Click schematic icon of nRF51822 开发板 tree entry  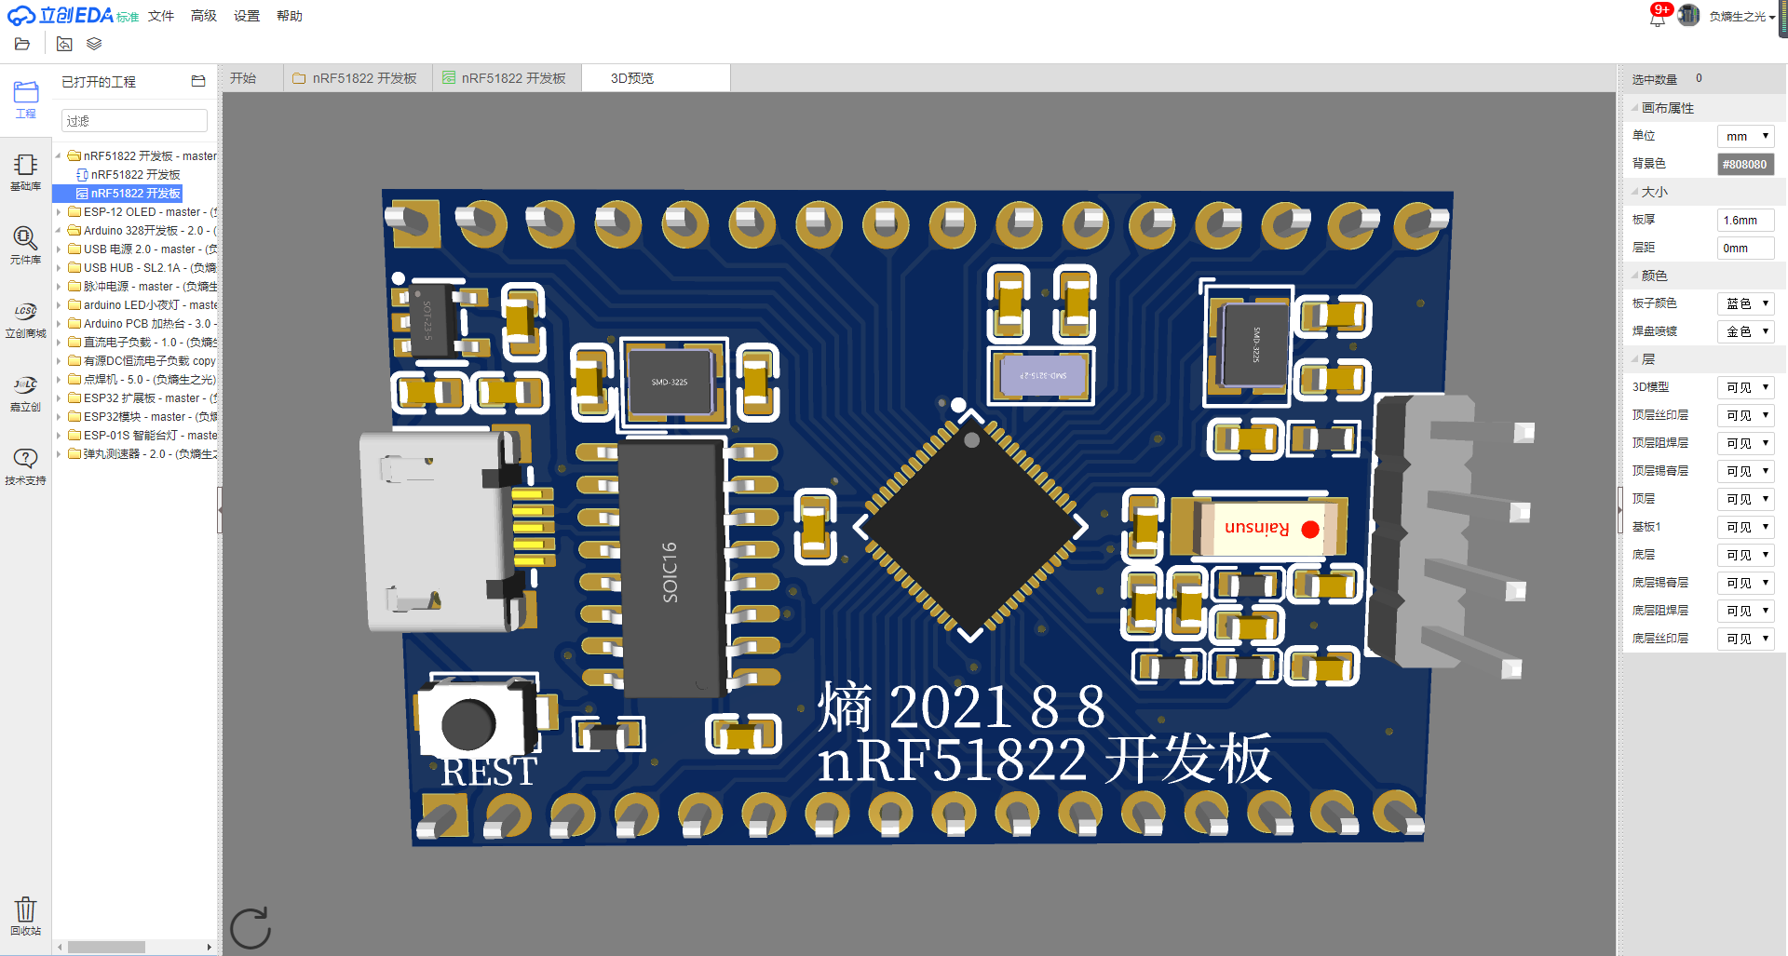pyautogui.click(x=82, y=175)
